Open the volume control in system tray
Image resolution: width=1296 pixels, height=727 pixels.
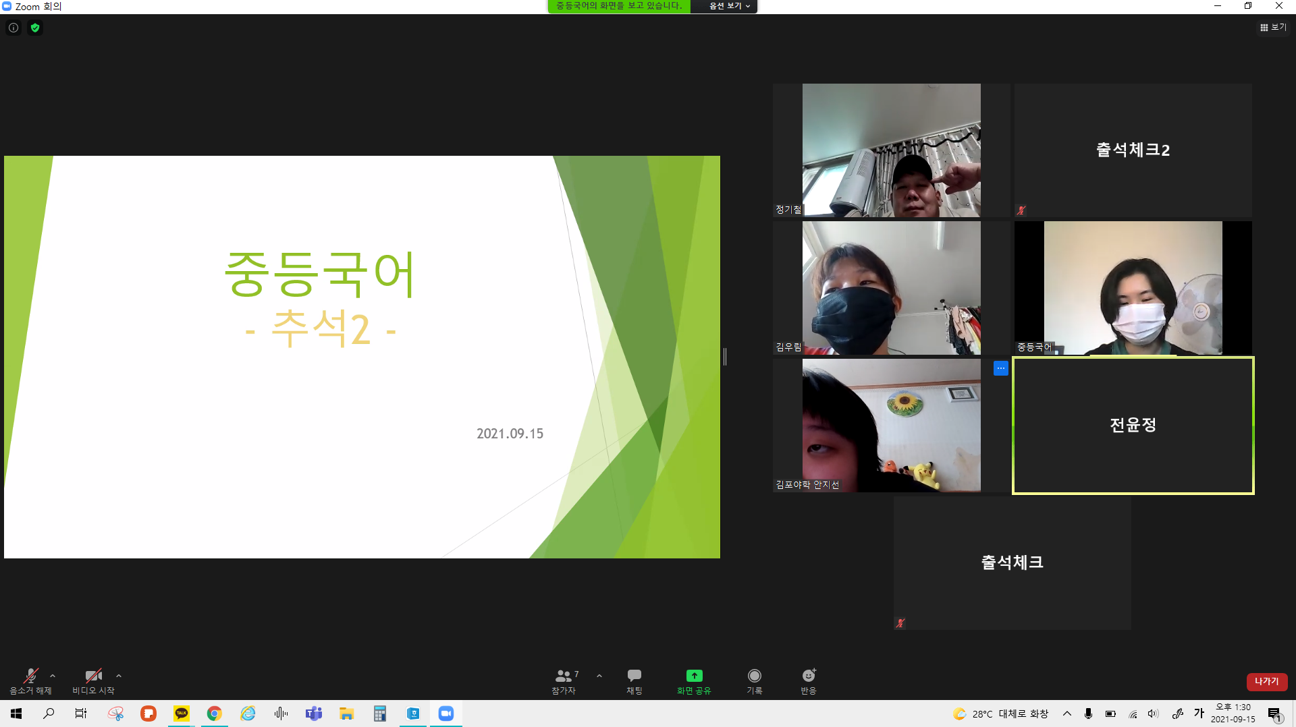pyautogui.click(x=1153, y=714)
